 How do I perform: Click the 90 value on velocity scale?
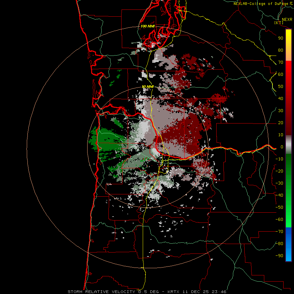click(x=281, y=38)
